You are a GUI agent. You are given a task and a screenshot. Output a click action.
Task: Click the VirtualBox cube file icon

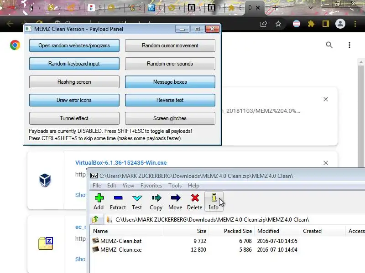pos(45,180)
